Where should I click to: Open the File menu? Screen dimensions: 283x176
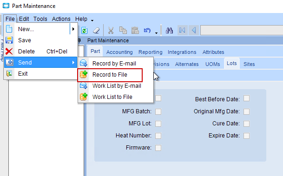pyautogui.click(x=10, y=19)
